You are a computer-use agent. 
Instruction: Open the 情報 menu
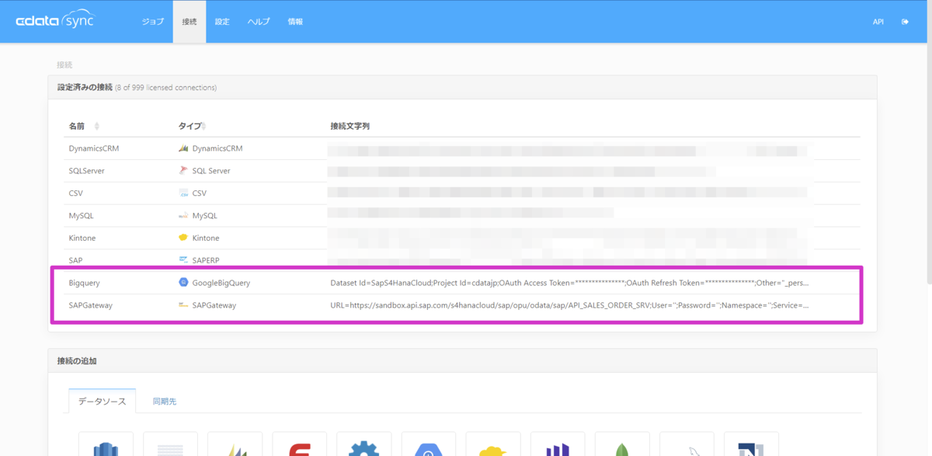[295, 22]
